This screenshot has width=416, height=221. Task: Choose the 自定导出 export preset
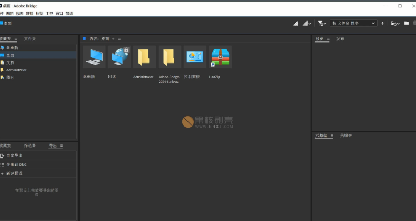[x=38, y=156]
